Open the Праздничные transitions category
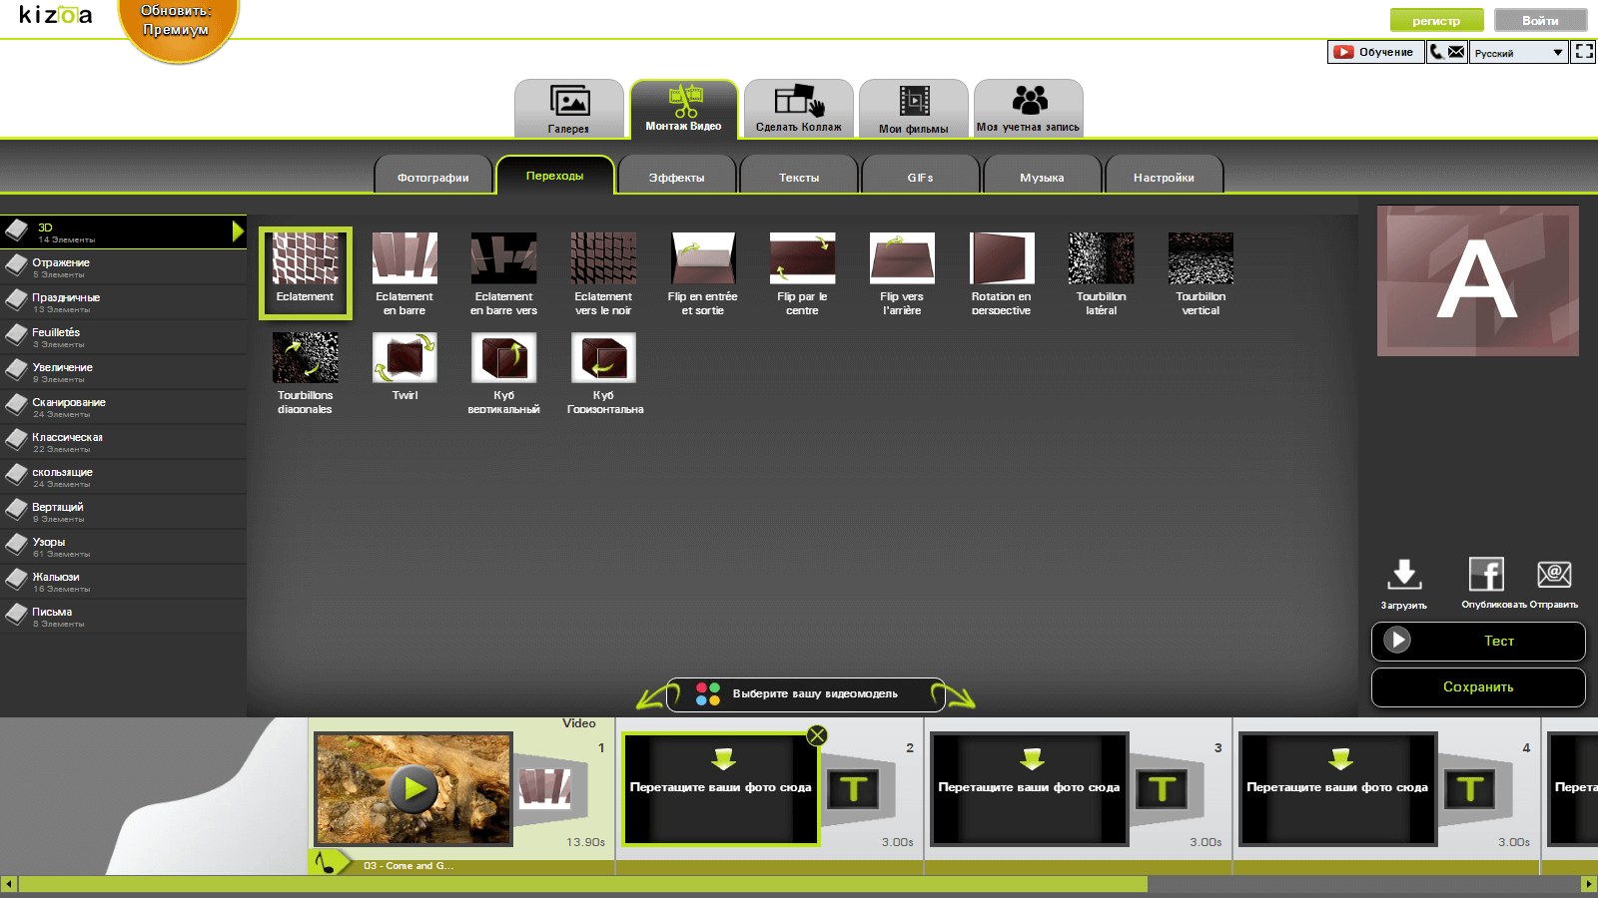Image resolution: width=1598 pixels, height=898 pixels. (123, 302)
